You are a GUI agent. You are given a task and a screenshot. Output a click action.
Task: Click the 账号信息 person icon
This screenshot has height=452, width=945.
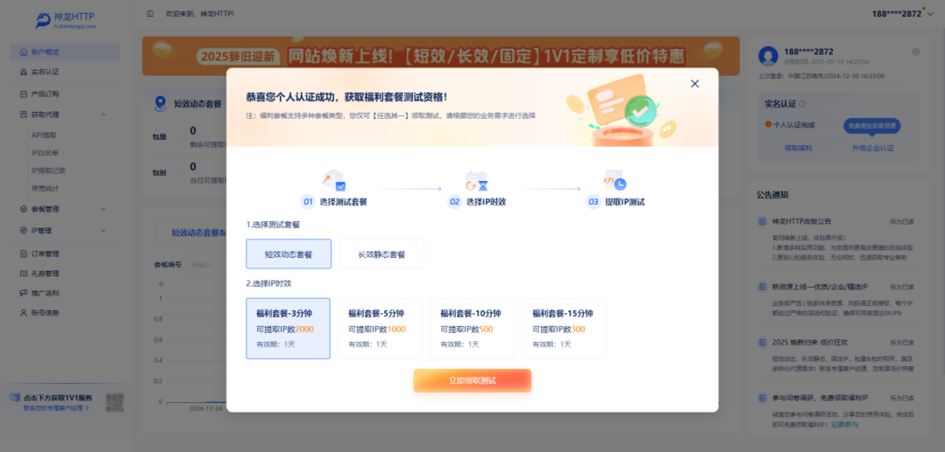click(x=24, y=312)
